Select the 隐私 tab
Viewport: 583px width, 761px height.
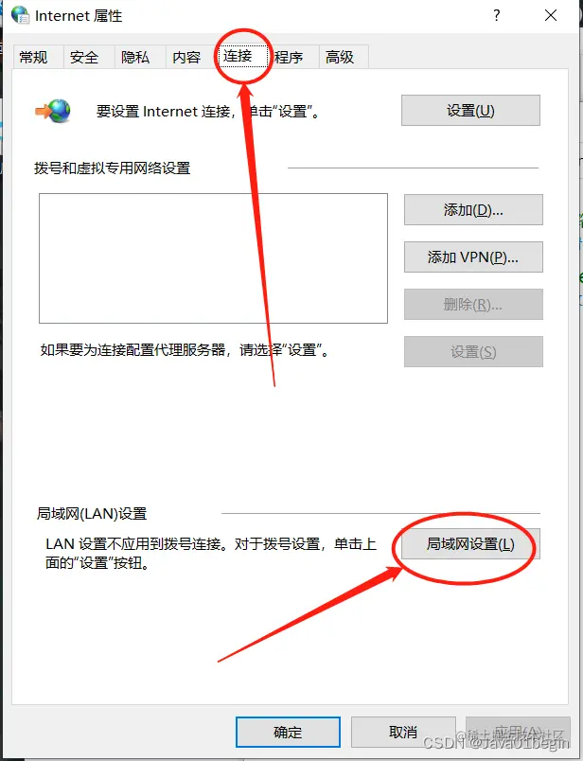(135, 58)
